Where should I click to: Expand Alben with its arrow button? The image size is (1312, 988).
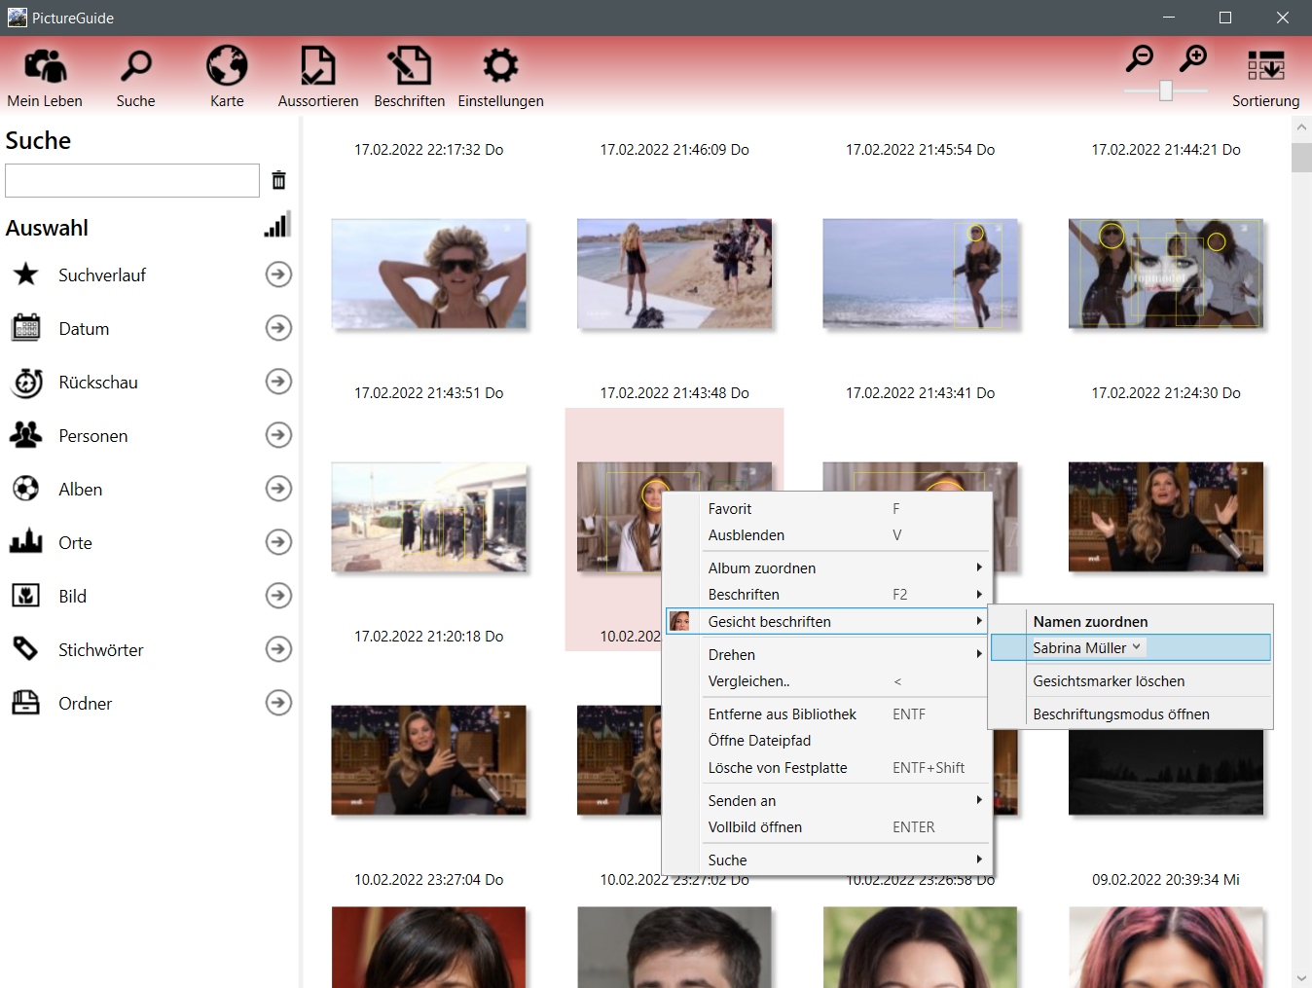278,489
